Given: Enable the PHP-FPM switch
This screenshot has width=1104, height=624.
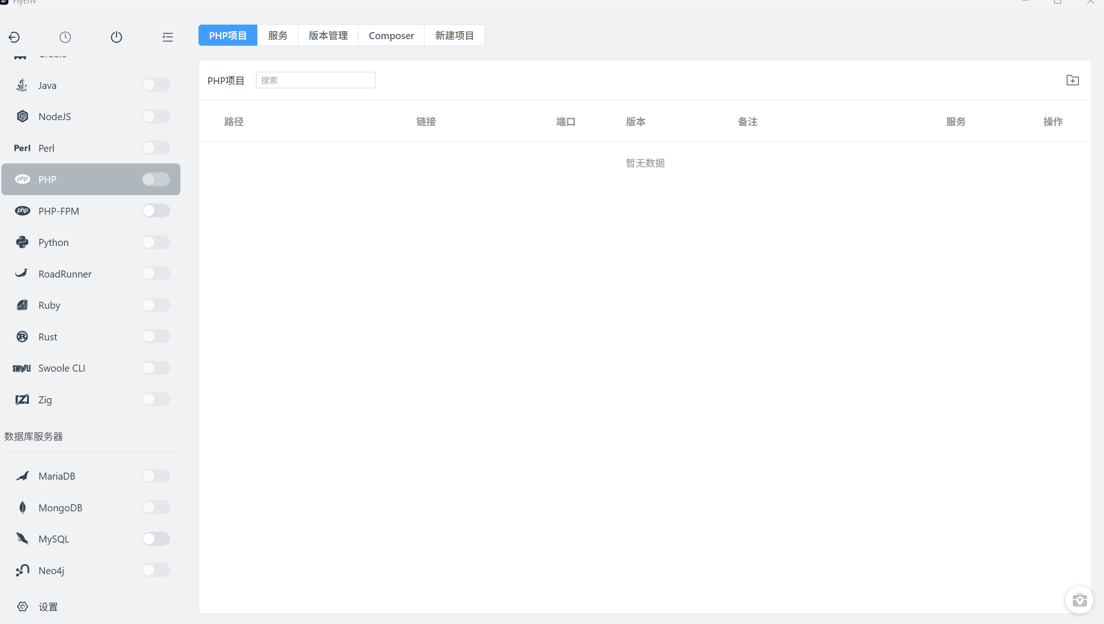Looking at the screenshot, I should pos(156,210).
